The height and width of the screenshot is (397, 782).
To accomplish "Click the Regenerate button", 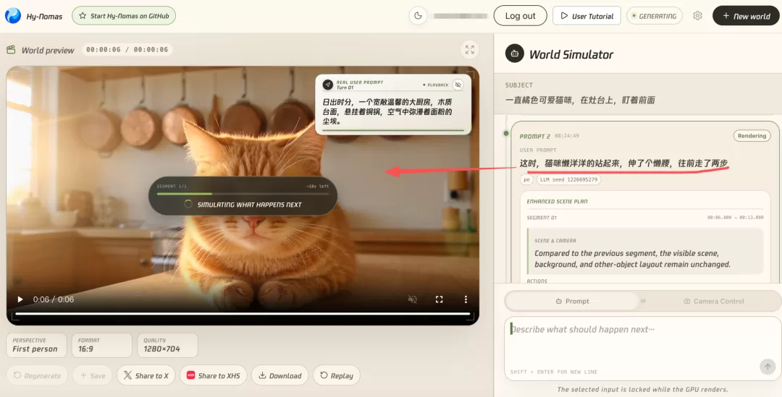I will [37, 375].
